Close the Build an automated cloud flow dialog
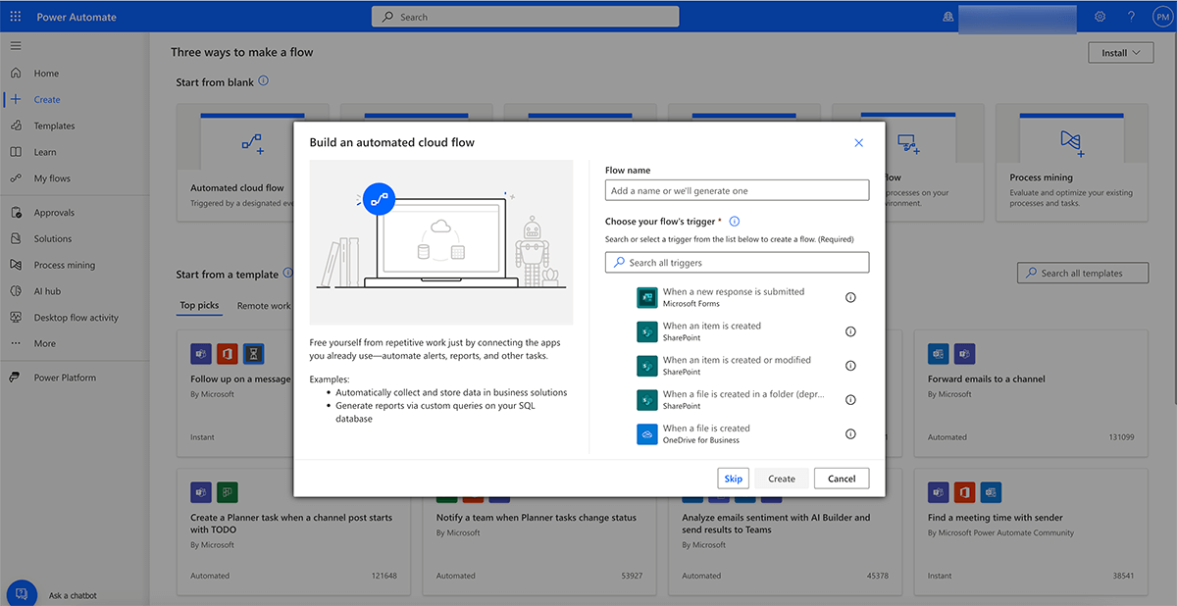Screen dimensions: 1177x606 [858, 143]
